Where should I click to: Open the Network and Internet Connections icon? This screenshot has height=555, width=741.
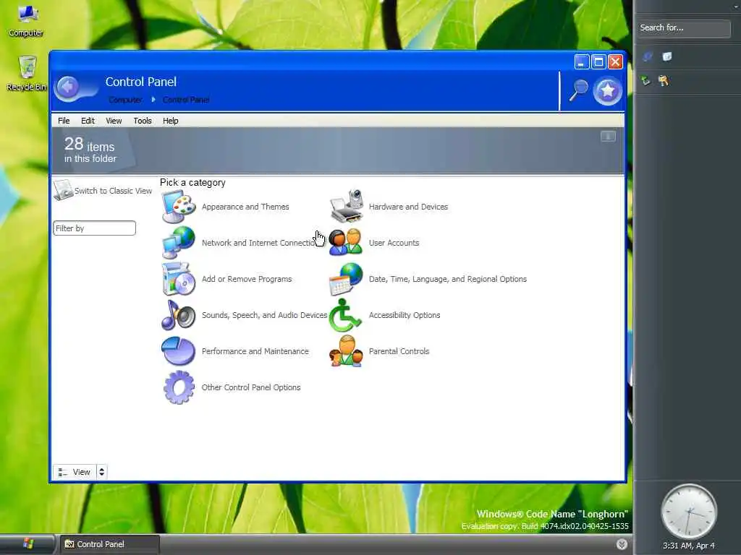tap(178, 243)
